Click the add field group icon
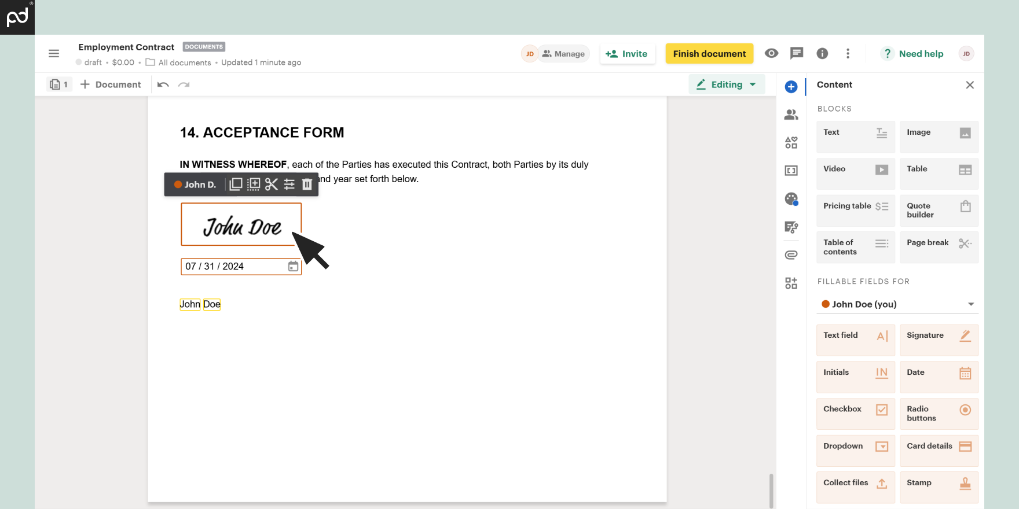 (254, 185)
